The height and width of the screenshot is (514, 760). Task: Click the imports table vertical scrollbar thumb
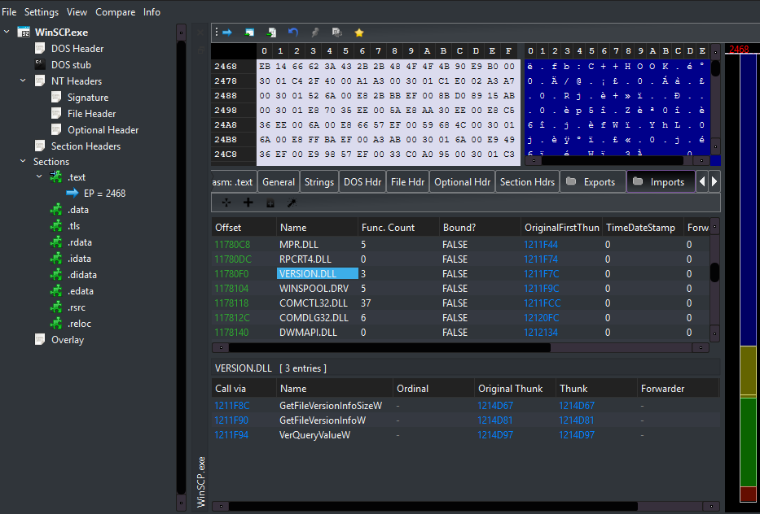click(714, 272)
